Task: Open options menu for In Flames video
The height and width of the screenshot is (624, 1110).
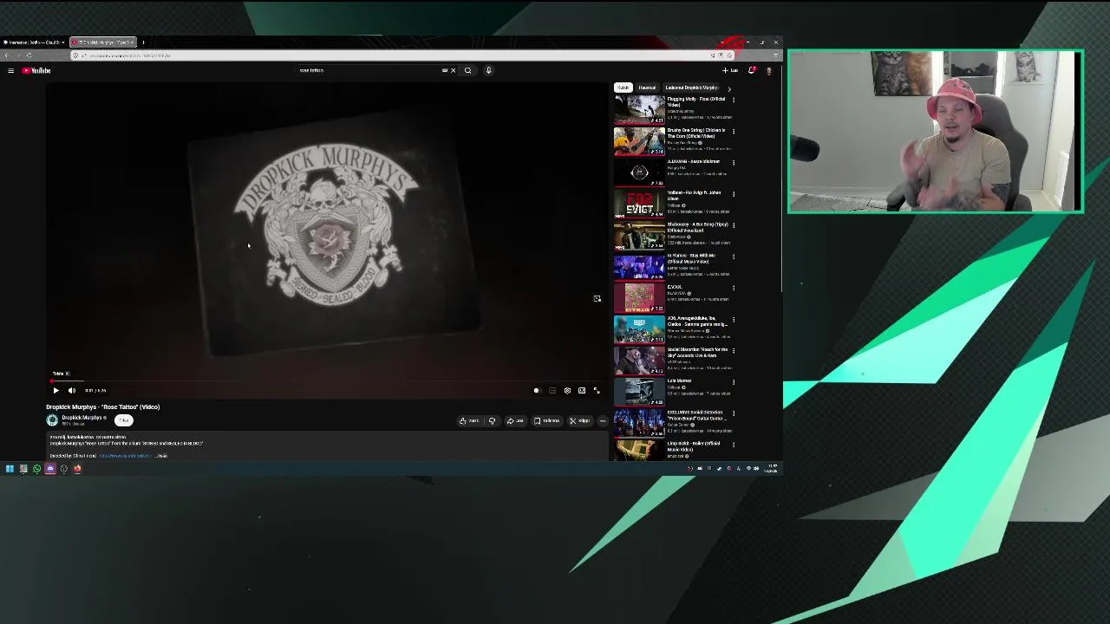Action: (734, 257)
